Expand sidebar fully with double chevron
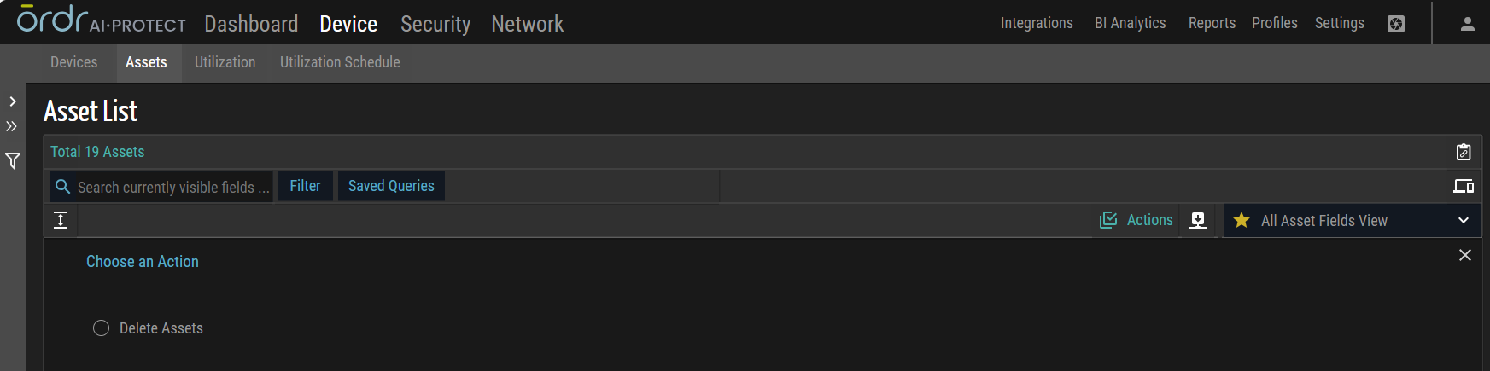1490x371 pixels. [x=12, y=126]
